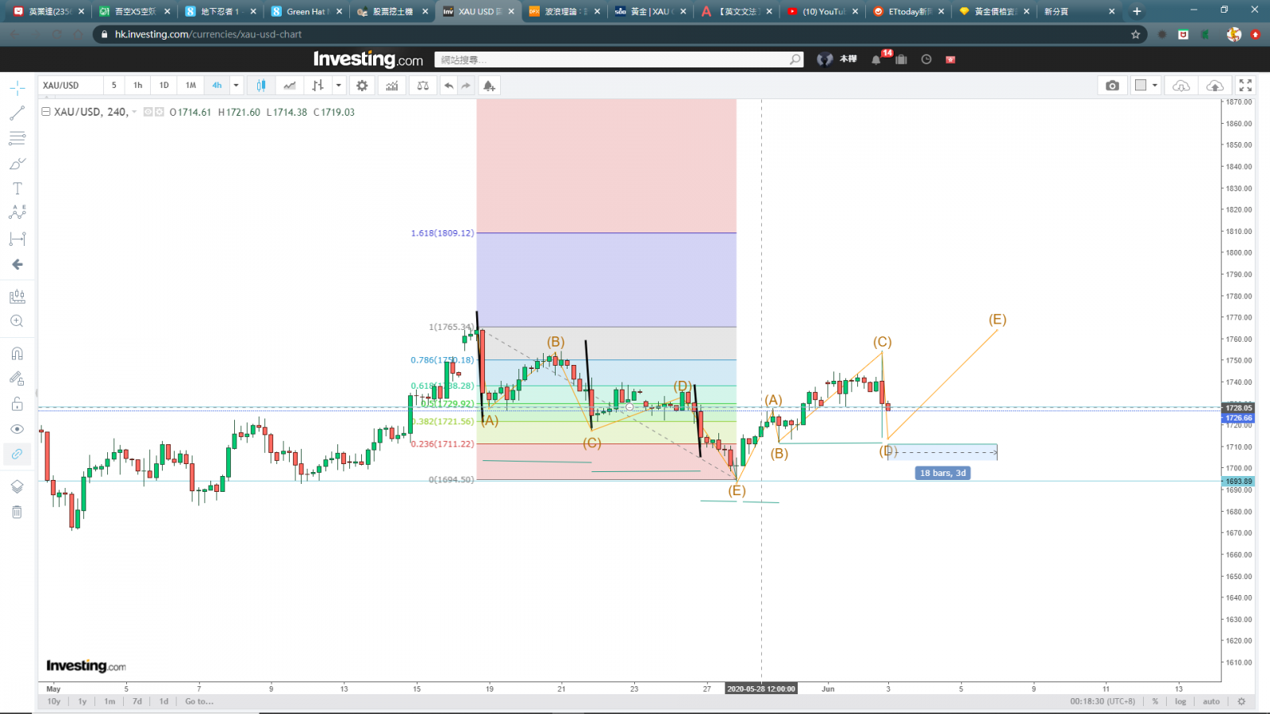The width and height of the screenshot is (1270, 714).
Task: Take a chart snapshot with camera
Action: (1112, 86)
